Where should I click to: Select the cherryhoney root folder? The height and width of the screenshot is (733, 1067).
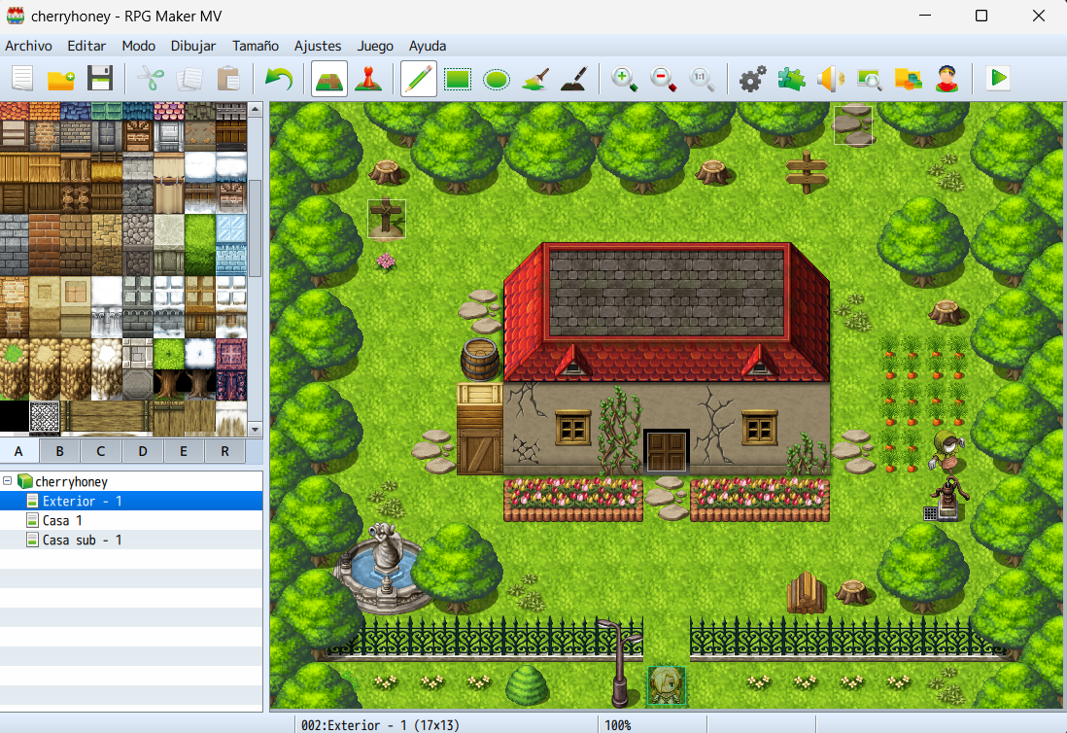[x=71, y=481]
